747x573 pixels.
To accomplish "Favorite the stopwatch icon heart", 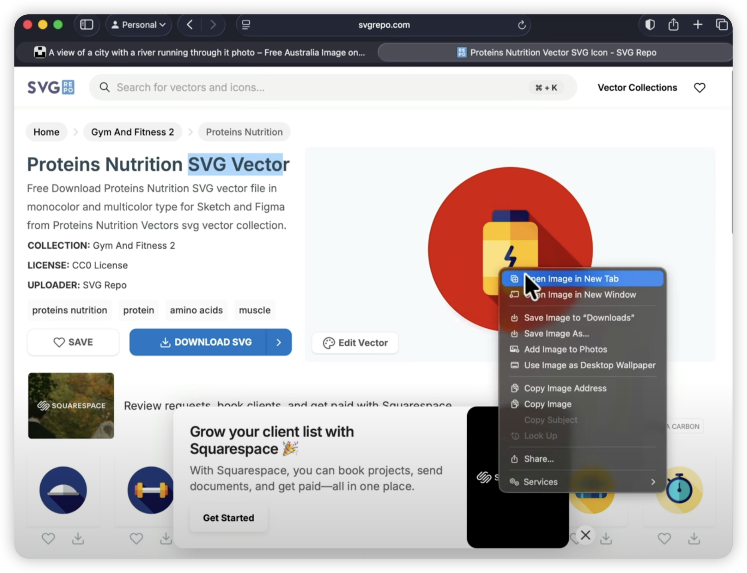I will click(x=664, y=539).
